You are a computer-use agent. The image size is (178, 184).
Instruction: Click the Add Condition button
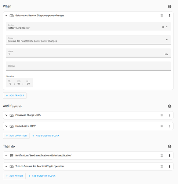(x=16, y=136)
